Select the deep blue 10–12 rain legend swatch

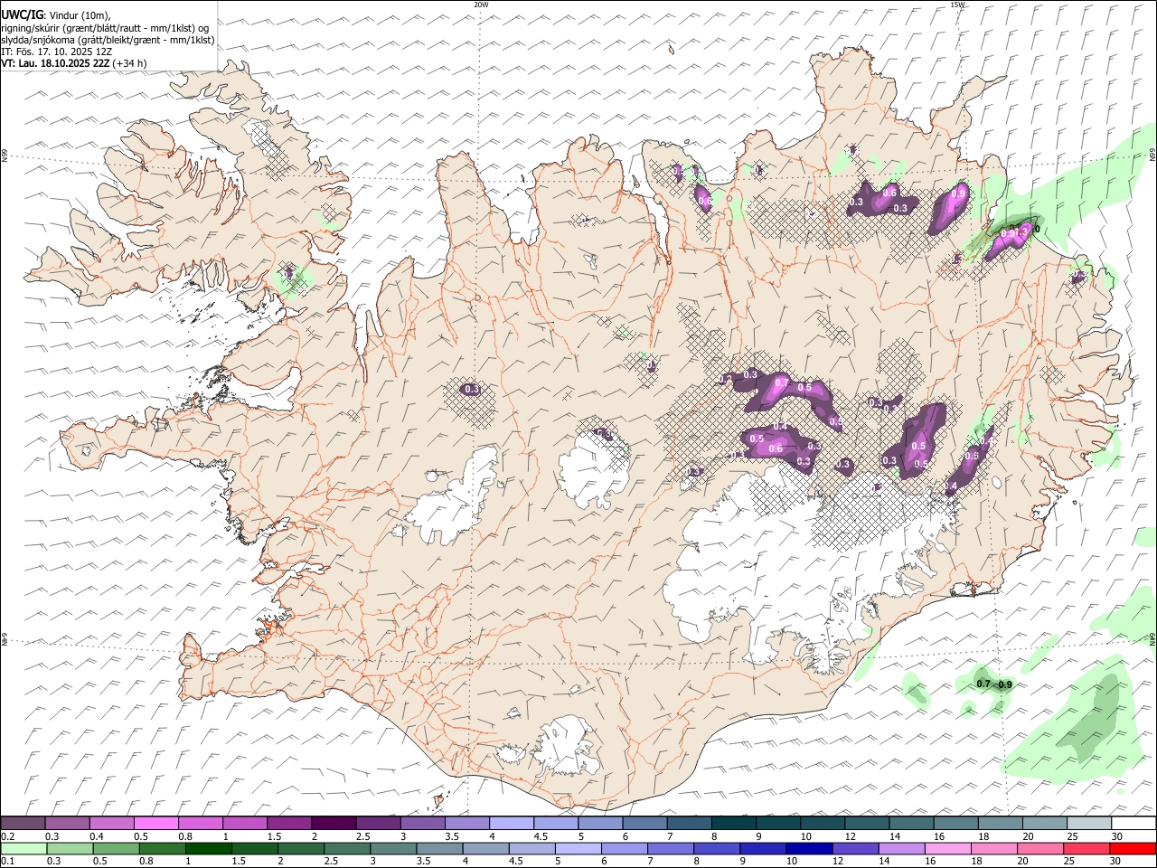[x=810, y=849]
